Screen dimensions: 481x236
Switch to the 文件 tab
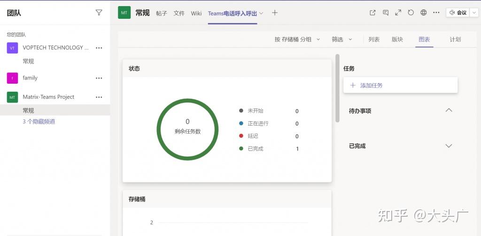(x=179, y=13)
